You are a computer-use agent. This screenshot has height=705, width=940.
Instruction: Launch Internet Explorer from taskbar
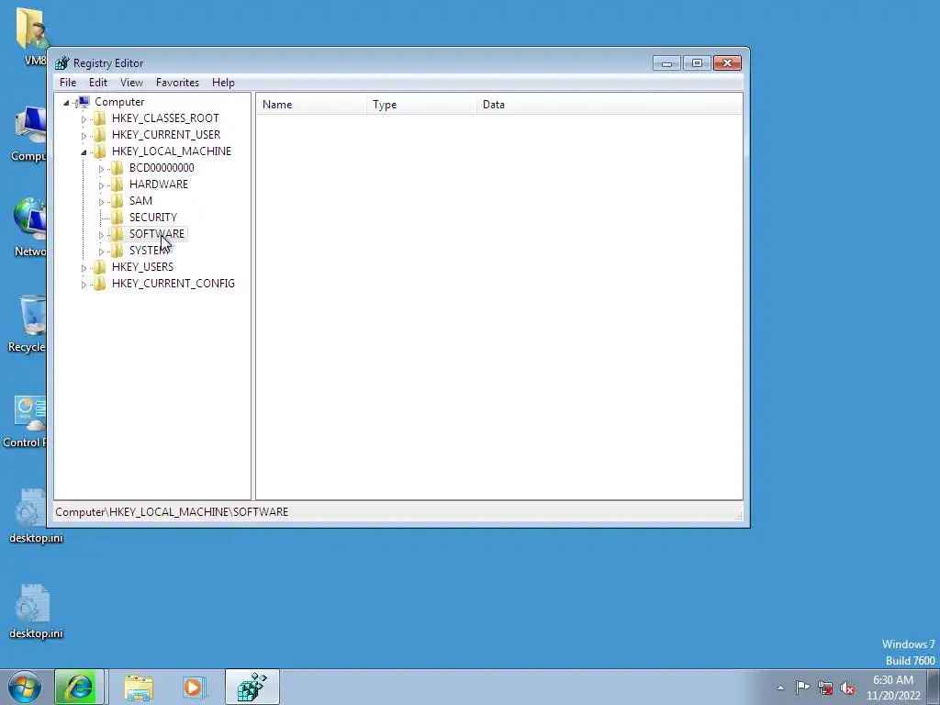(x=79, y=687)
